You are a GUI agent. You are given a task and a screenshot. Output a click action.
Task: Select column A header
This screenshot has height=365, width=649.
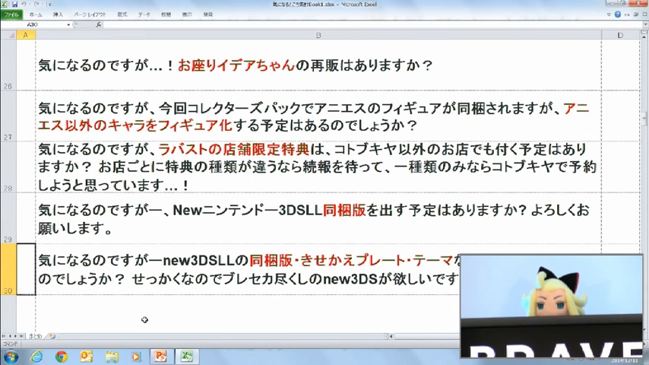point(26,35)
